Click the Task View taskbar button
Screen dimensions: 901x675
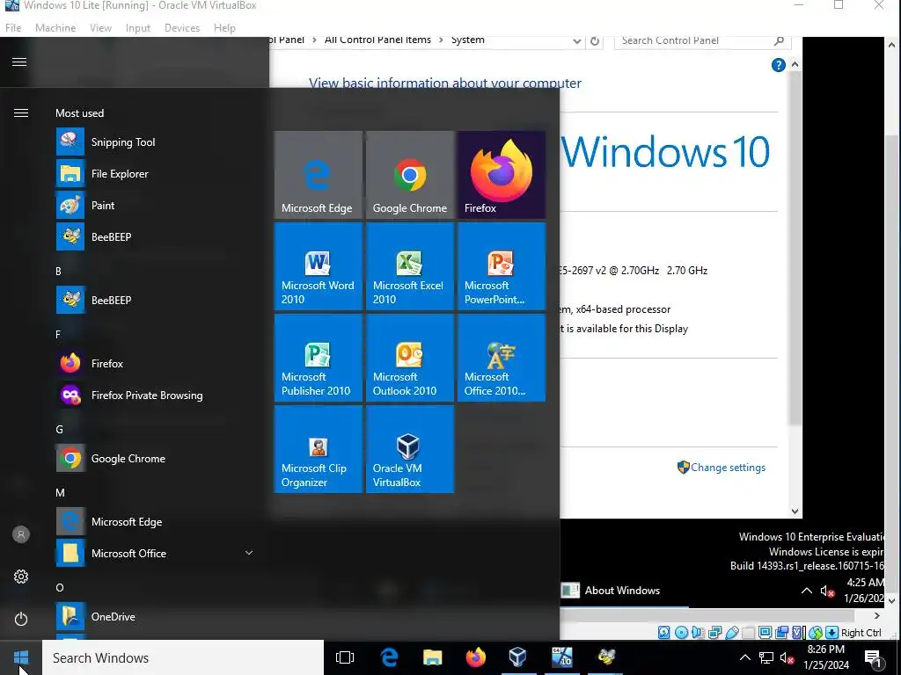[x=345, y=657]
